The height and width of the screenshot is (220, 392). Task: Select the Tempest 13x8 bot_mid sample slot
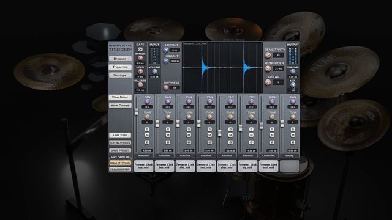(164, 166)
